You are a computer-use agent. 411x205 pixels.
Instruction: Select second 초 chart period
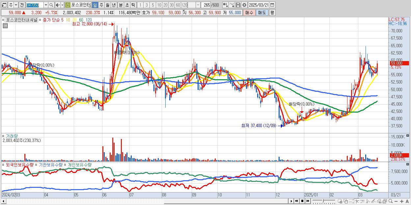127,5
